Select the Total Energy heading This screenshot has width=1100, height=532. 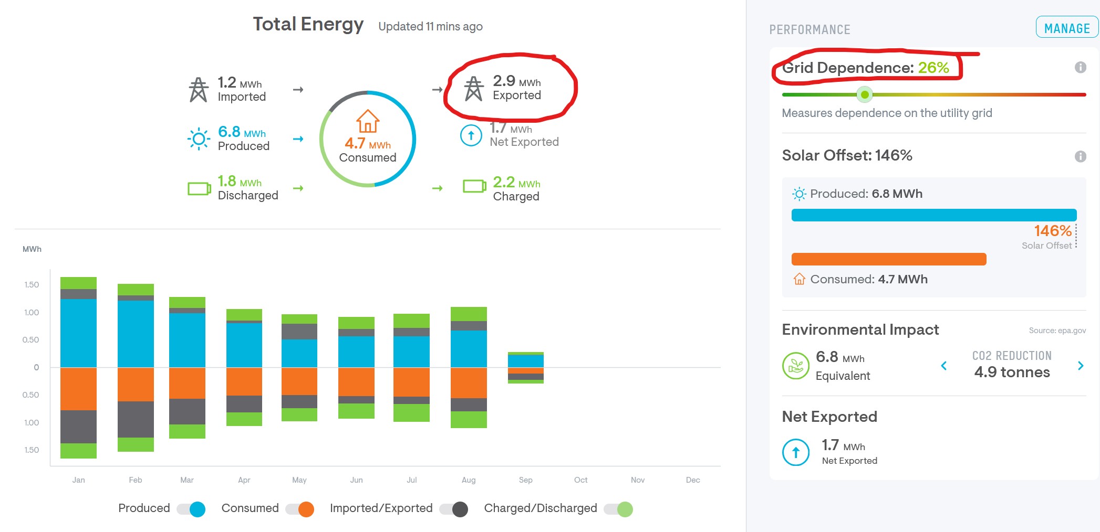pyautogui.click(x=308, y=24)
